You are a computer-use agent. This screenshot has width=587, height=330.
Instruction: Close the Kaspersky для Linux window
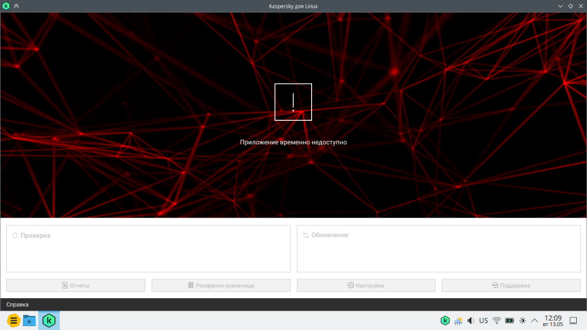(x=580, y=6)
